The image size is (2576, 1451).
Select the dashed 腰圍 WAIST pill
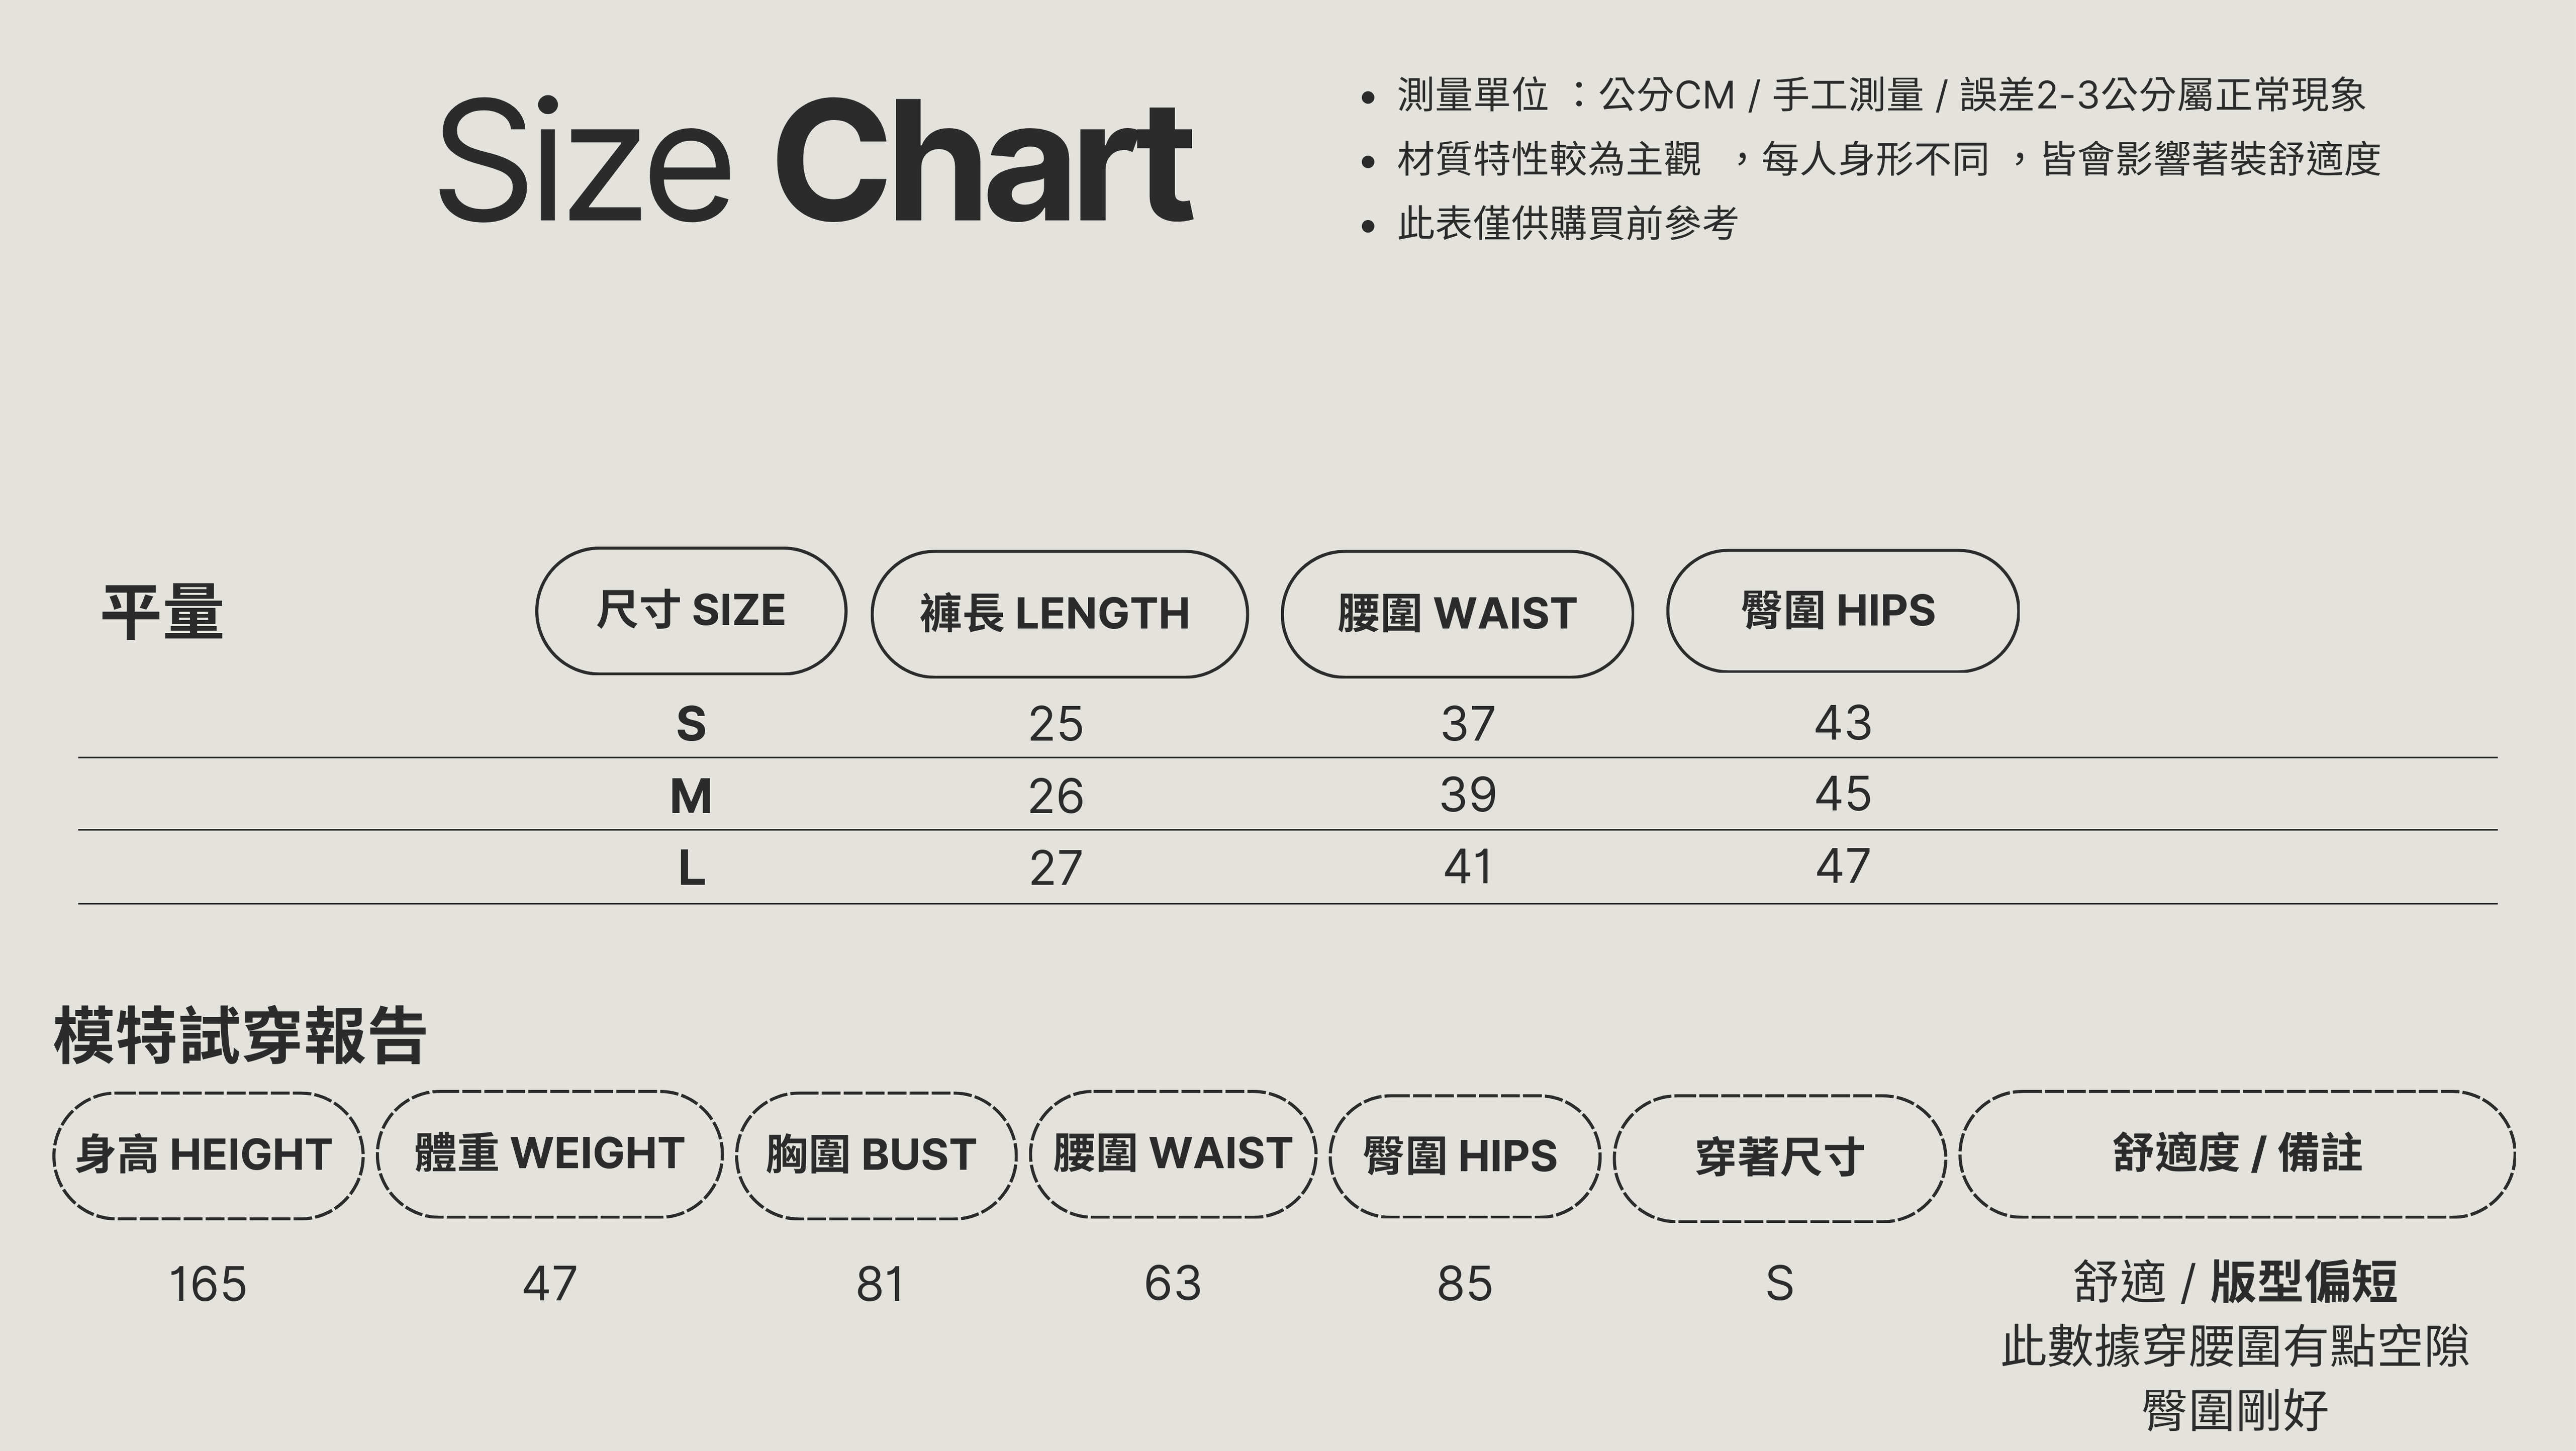coord(1173,1154)
